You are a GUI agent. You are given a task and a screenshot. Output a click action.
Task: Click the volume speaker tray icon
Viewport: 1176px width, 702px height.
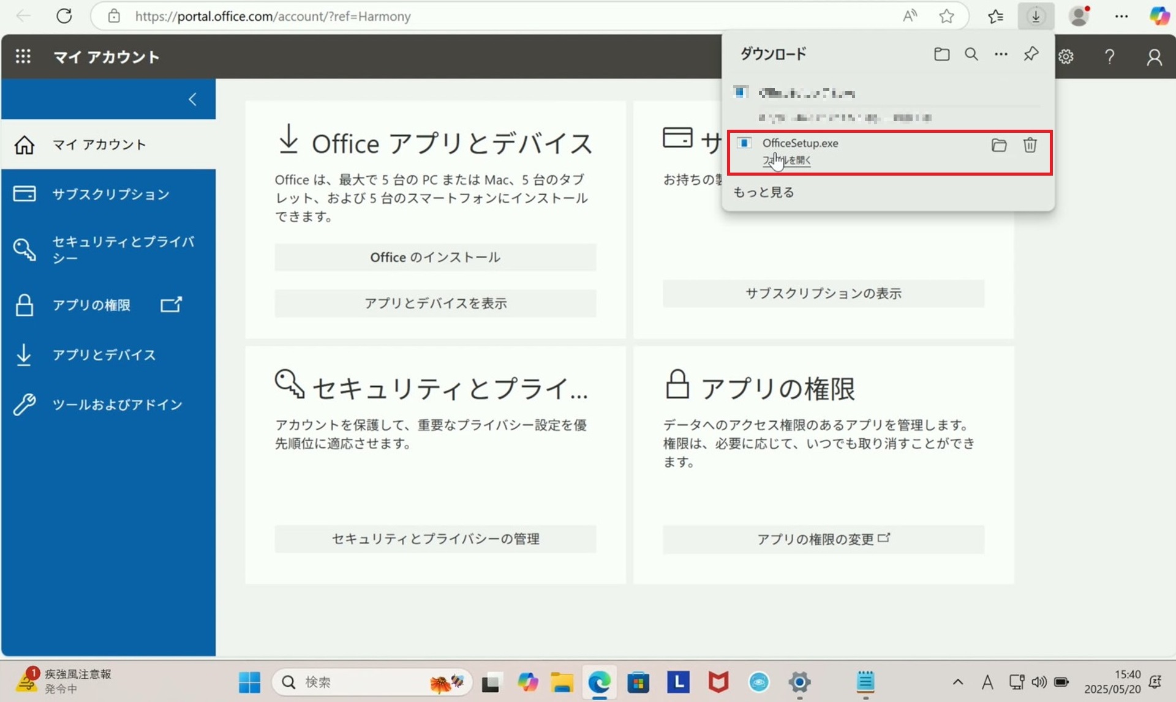pyautogui.click(x=1039, y=682)
